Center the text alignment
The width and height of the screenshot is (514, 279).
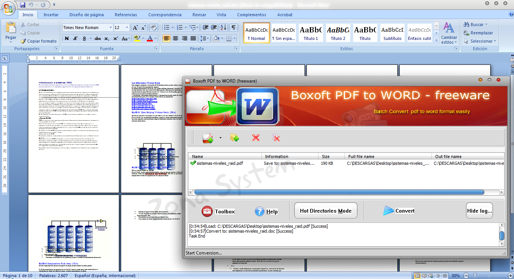coord(175,38)
